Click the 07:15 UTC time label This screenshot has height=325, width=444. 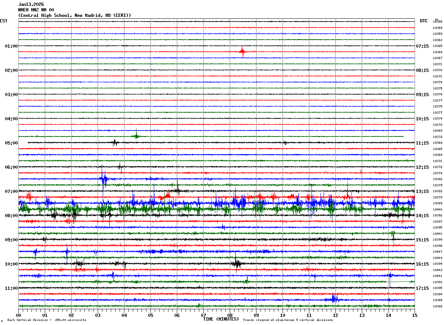pos(422,46)
